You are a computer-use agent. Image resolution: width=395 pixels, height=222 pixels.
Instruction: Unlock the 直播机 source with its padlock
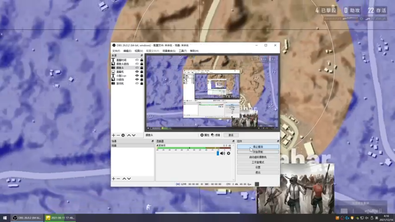click(x=142, y=72)
